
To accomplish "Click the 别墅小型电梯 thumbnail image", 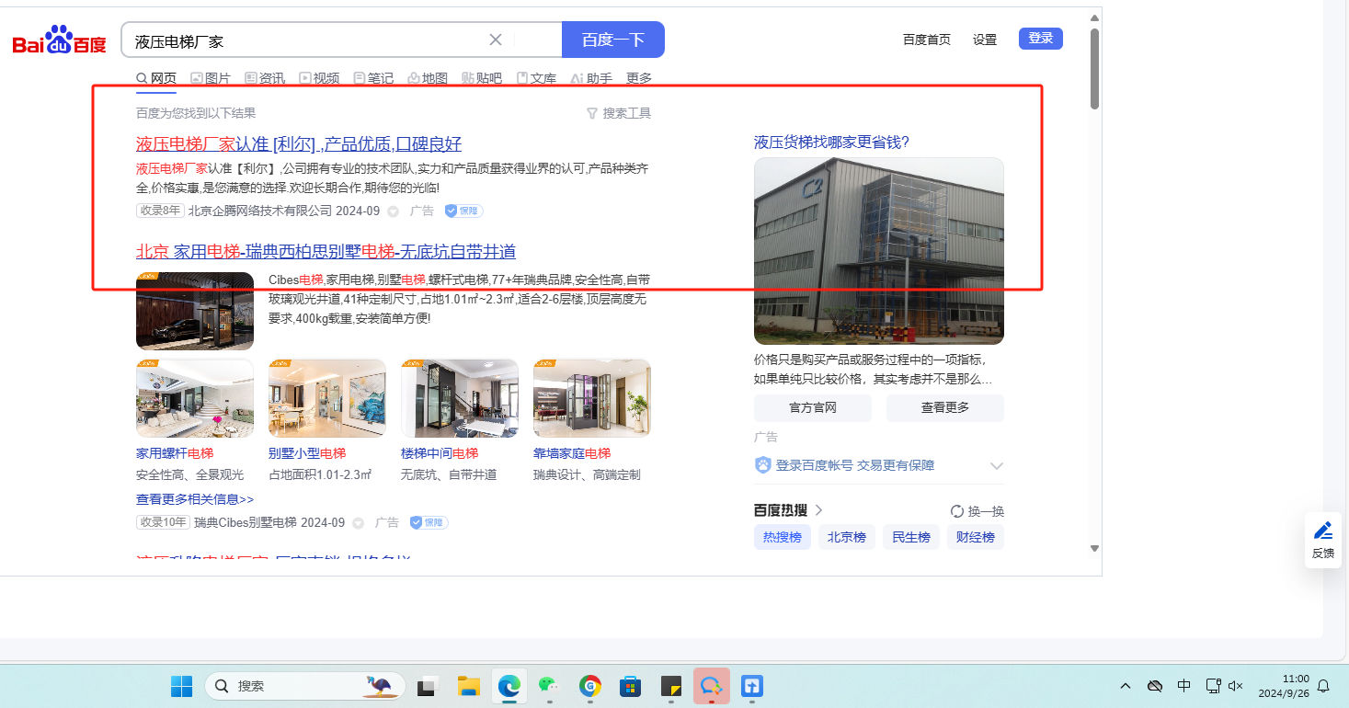I will coord(327,398).
